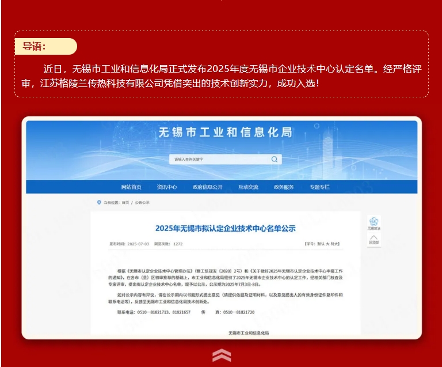Open the 专题专栏 menu item
Viewport: 442px width, 367px height.
pyautogui.click(x=319, y=187)
